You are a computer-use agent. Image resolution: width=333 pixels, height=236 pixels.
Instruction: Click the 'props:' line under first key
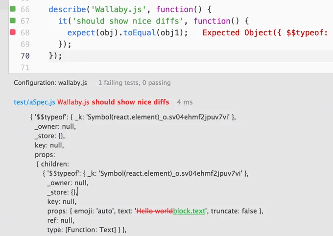coord(45,155)
